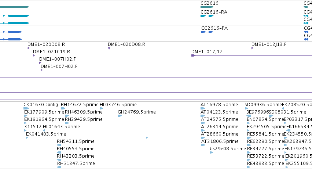Select the CK01630.contig EST glyph
Viewport: 312px width, 169px height.
[x=26, y=108]
